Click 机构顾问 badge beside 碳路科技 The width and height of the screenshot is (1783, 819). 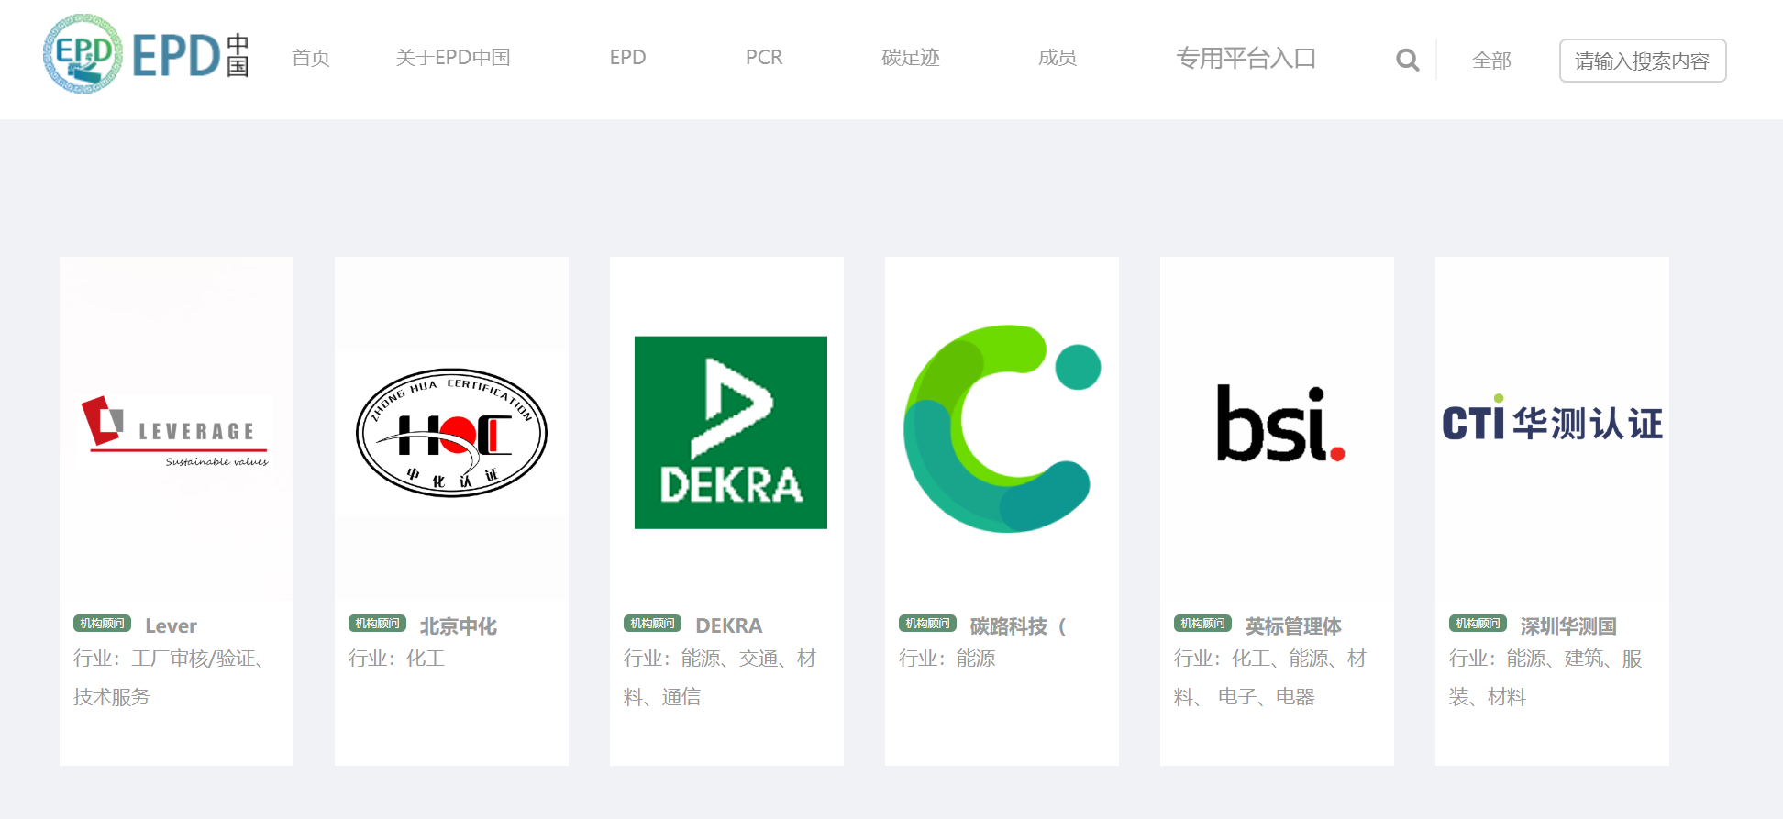927,624
